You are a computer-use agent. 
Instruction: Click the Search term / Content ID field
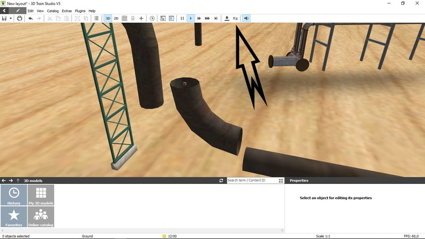(x=252, y=181)
